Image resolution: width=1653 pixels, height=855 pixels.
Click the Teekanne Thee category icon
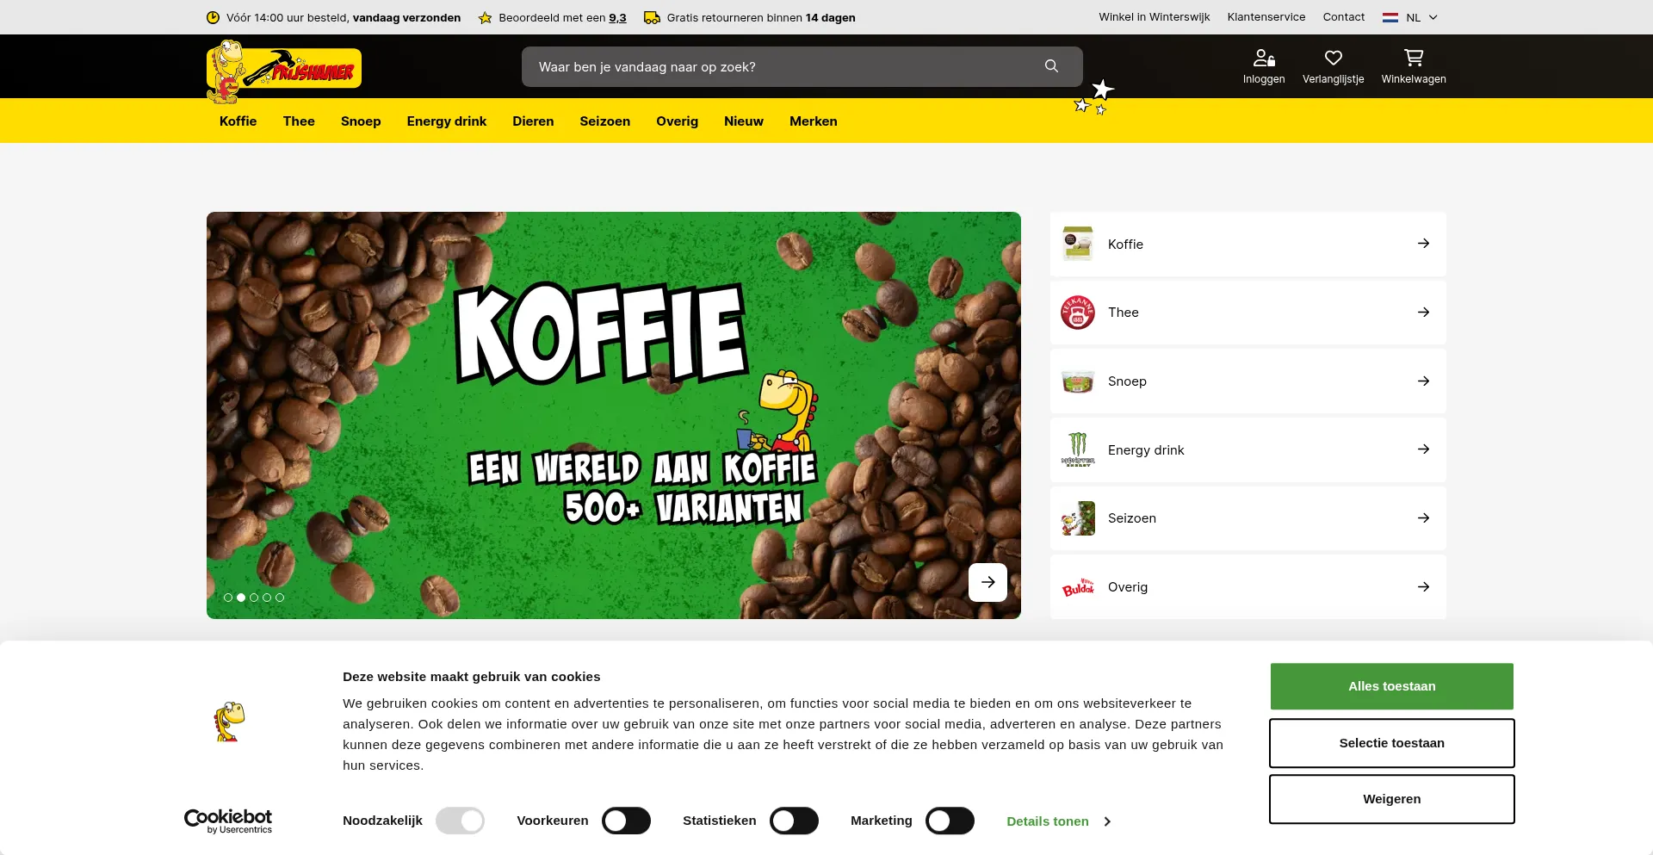click(x=1078, y=313)
